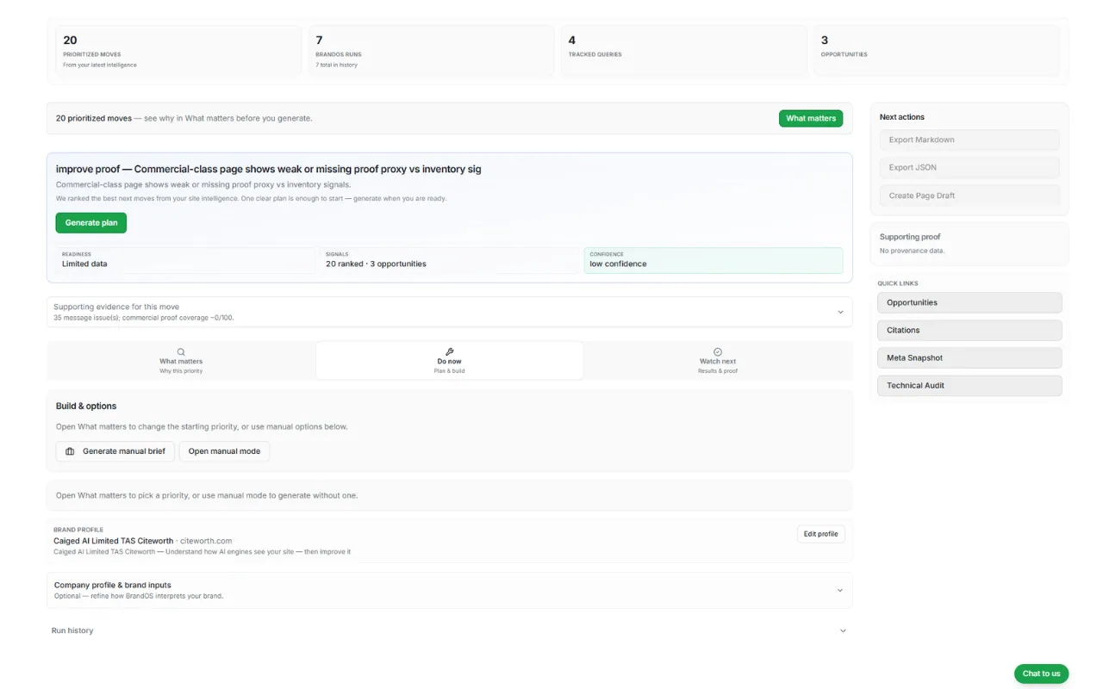1103x689 pixels.
Task: Click the Export JSON button
Action: point(969,168)
